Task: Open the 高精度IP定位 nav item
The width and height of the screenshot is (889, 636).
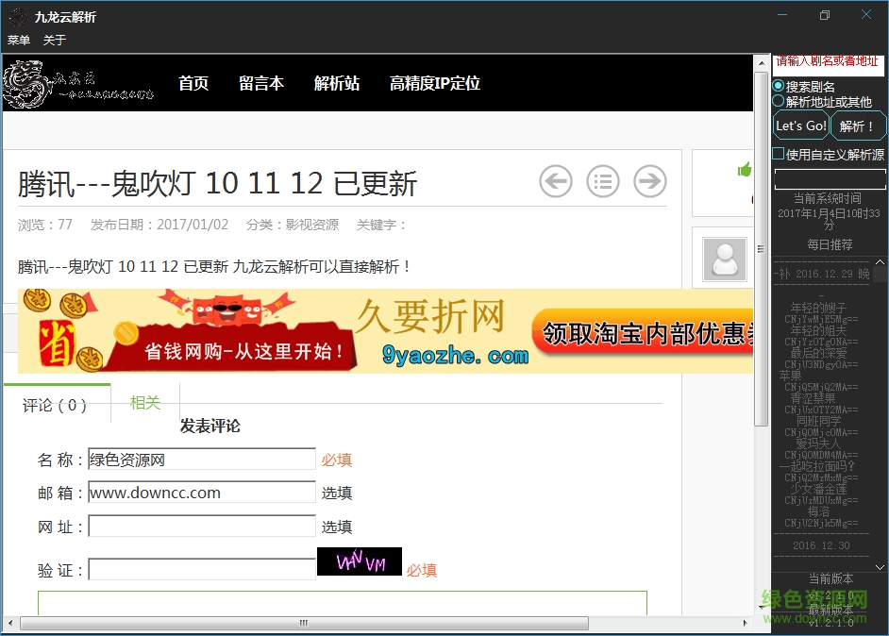Action: (435, 83)
